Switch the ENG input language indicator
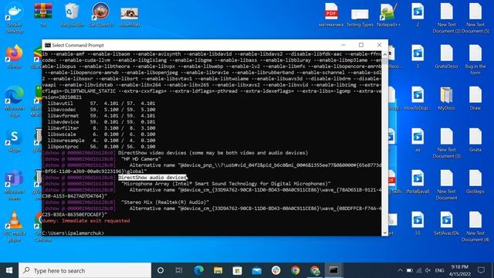Screen dimensions: 494x278 tap(439, 270)
